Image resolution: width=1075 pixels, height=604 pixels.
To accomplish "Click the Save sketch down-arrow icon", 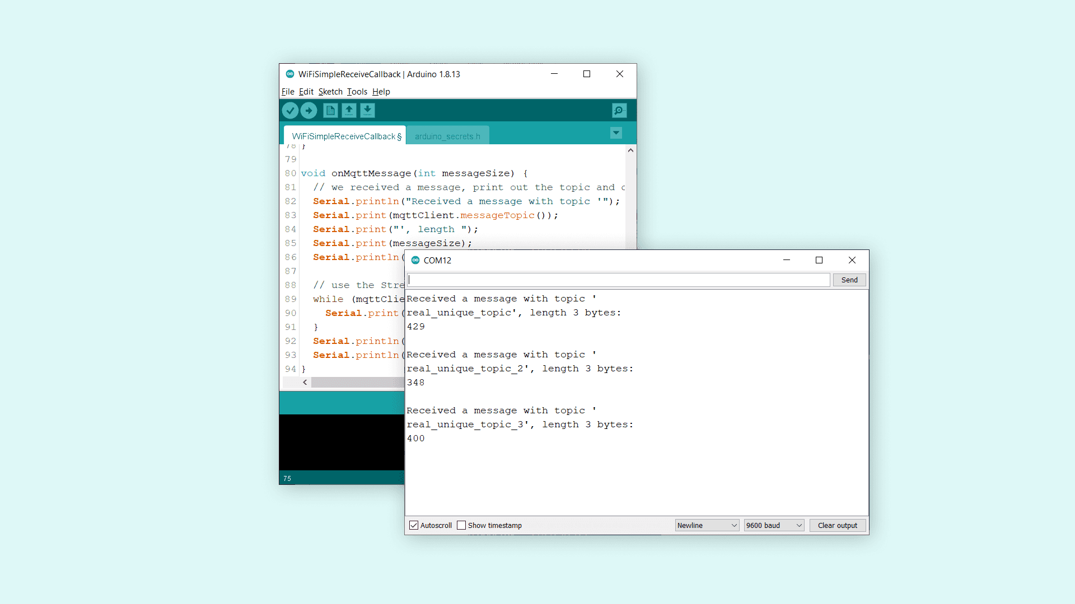I will tap(367, 111).
